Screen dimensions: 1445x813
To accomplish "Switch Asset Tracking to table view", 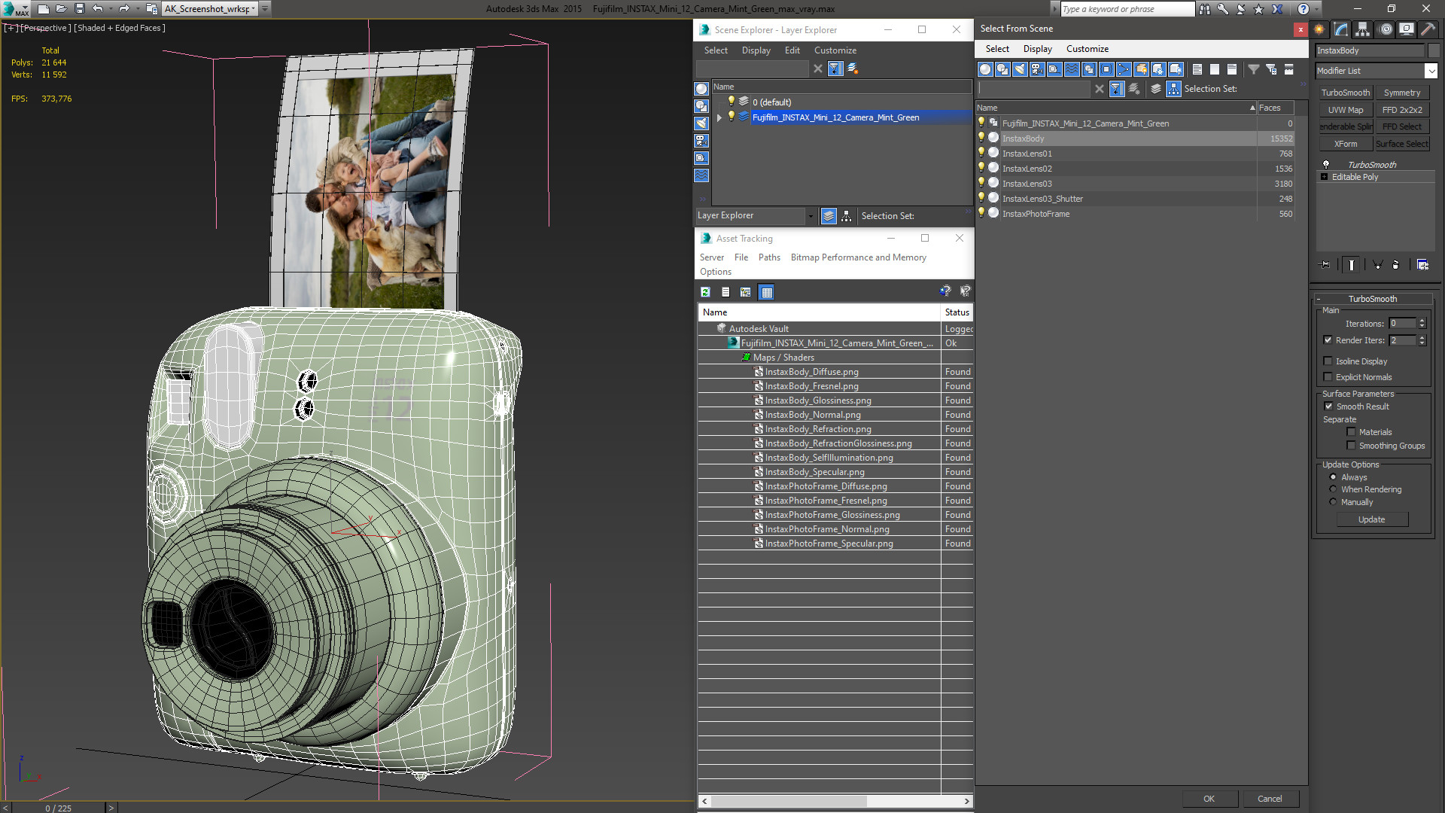I will [x=766, y=292].
